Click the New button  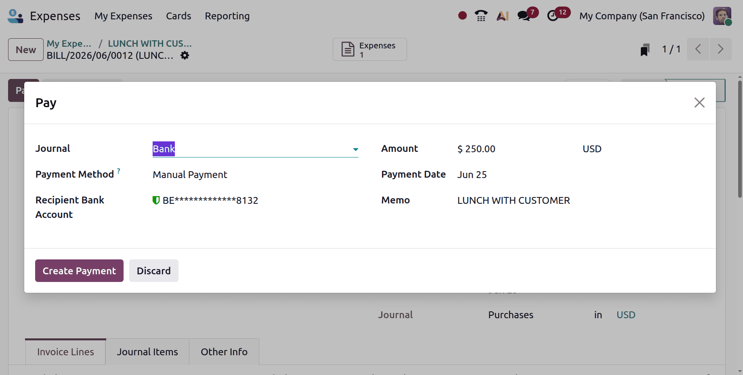26,50
